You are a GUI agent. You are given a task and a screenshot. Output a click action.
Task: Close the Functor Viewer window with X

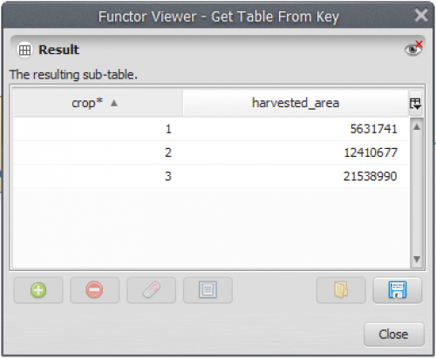tap(421, 15)
